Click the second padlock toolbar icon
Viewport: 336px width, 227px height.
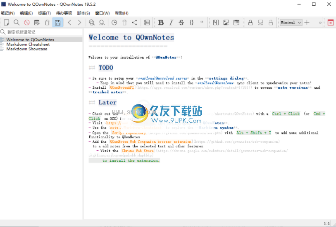pos(271,22)
